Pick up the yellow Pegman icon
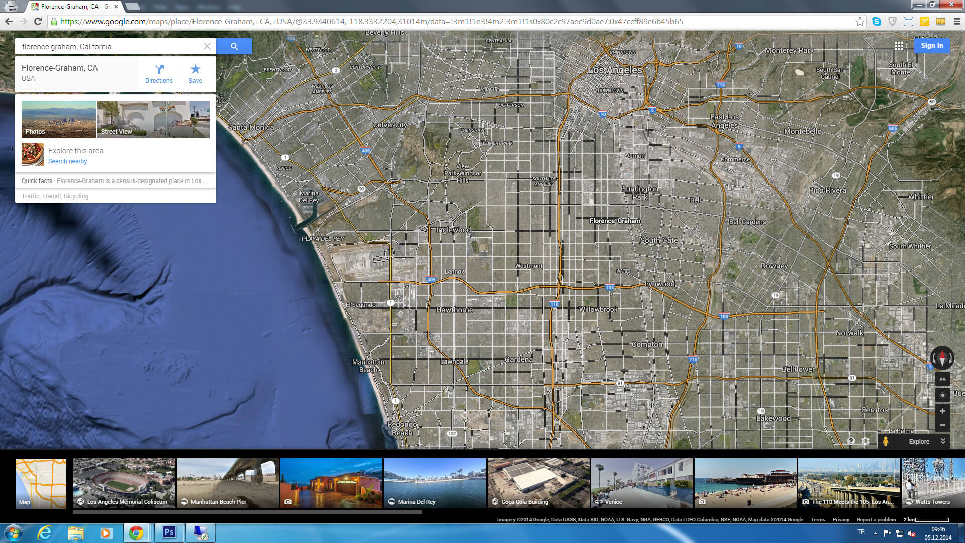Screen dimensions: 965x543 pyautogui.click(x=886, y=441)
